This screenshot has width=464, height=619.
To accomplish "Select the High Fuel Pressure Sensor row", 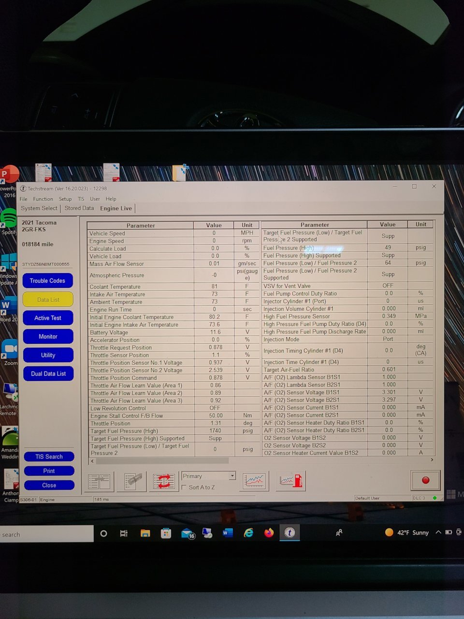I will (x=347, y=316).
